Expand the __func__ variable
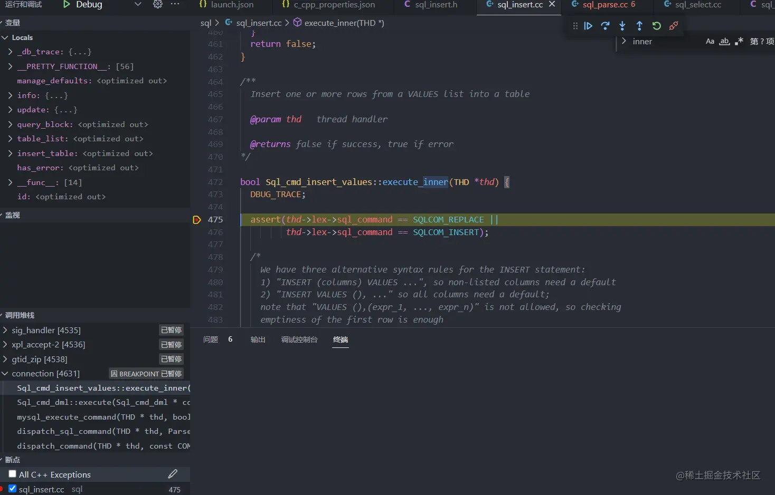 10,183
